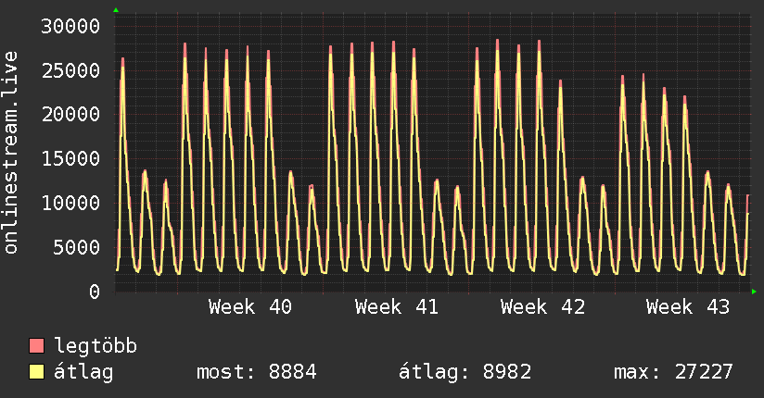
Task: Click the 5000 y-axis label
Action: pyautogui.click(x=77, y=247)
